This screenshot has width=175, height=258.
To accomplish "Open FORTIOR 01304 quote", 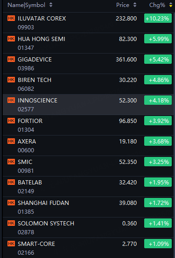I will (x=88, y=125).
